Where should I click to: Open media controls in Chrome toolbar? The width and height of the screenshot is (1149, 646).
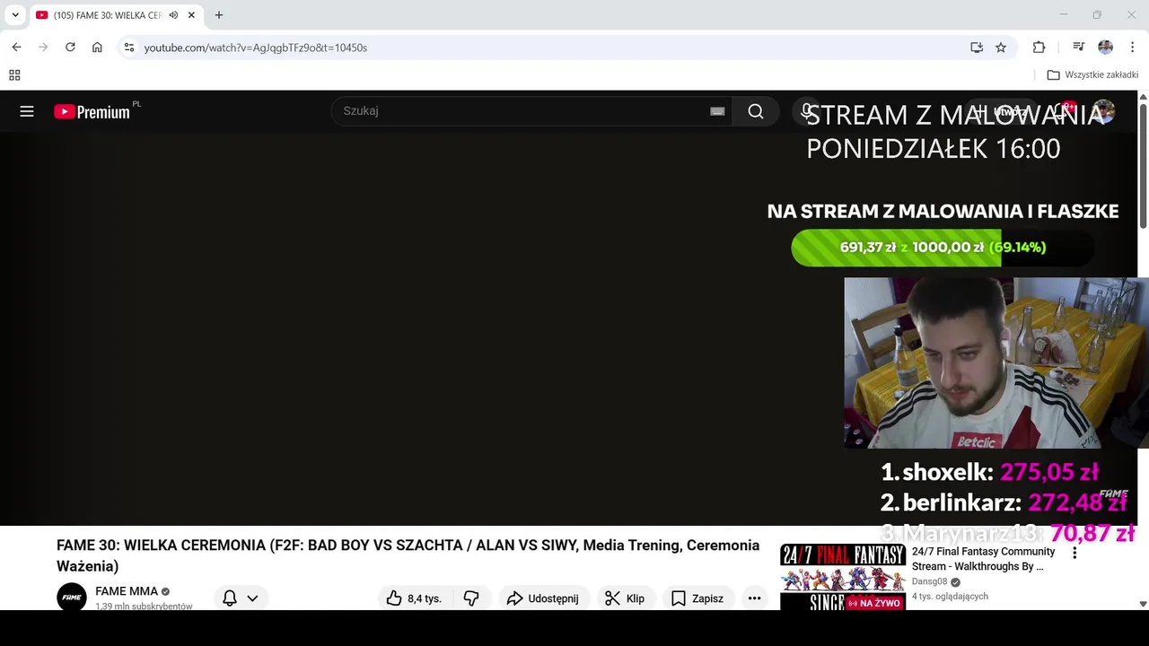click(1079, 48)
